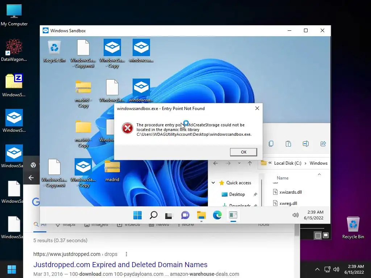Open the Chat icon in sandbox taskbar

point(185,215)
